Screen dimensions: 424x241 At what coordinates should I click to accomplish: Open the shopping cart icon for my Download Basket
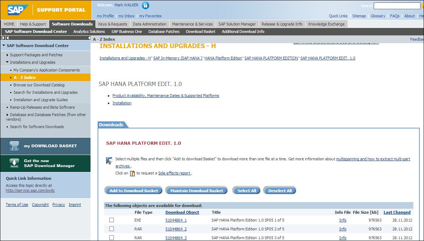[14, 146]
